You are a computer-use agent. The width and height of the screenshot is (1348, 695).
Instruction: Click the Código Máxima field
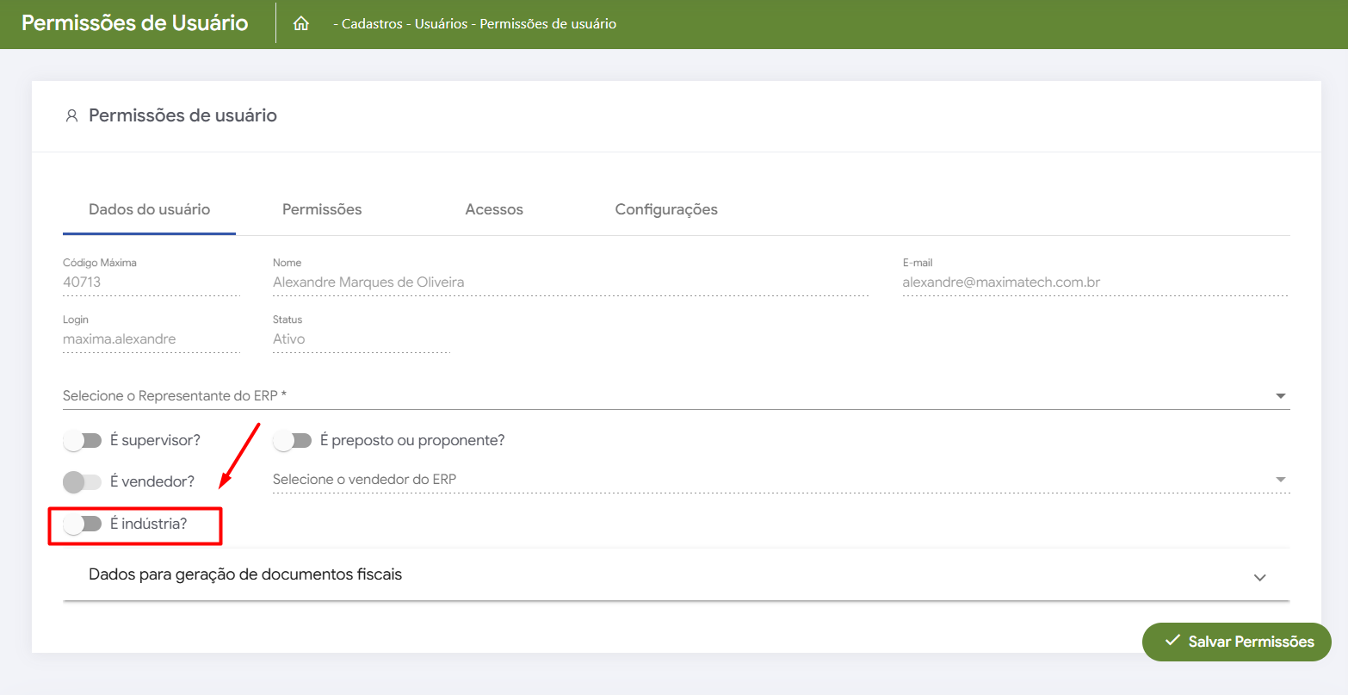pyautogui.click(x=151, y=282)
